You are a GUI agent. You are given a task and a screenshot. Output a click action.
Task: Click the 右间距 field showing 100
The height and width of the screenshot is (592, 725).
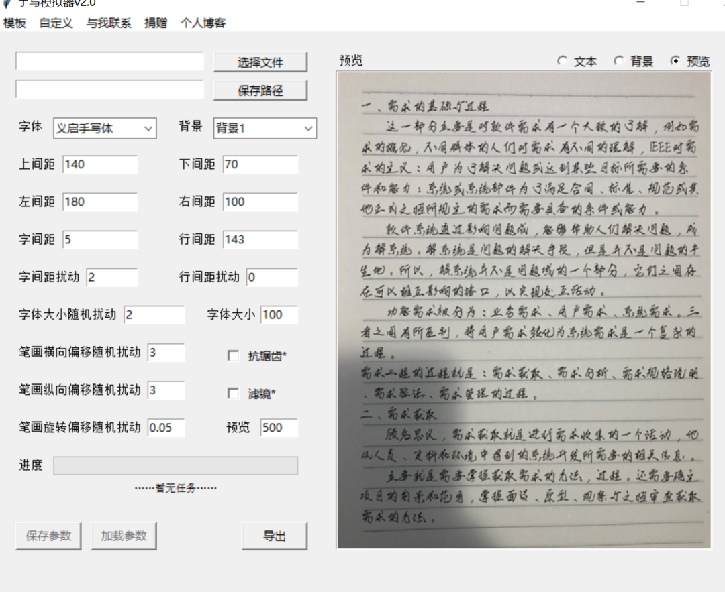click(260, 202)
